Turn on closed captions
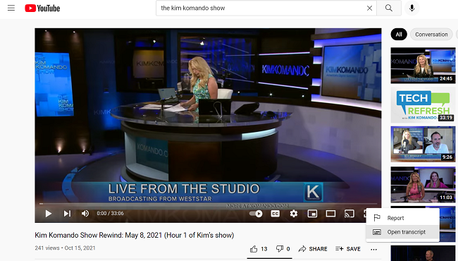The image size is (458, 261). tap(275, 214)
